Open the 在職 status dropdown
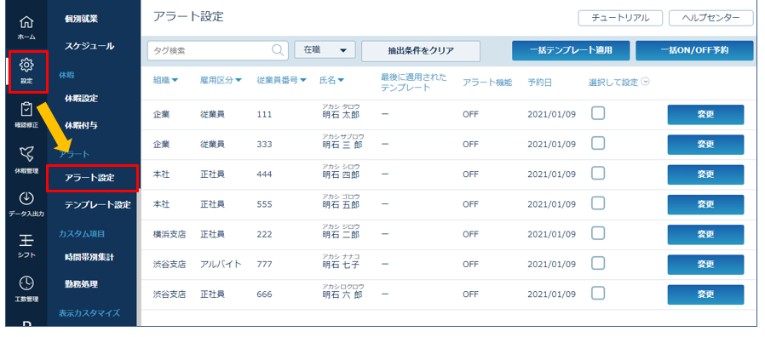This screenshot has height=337, width=765. click(x=325, y=49)
